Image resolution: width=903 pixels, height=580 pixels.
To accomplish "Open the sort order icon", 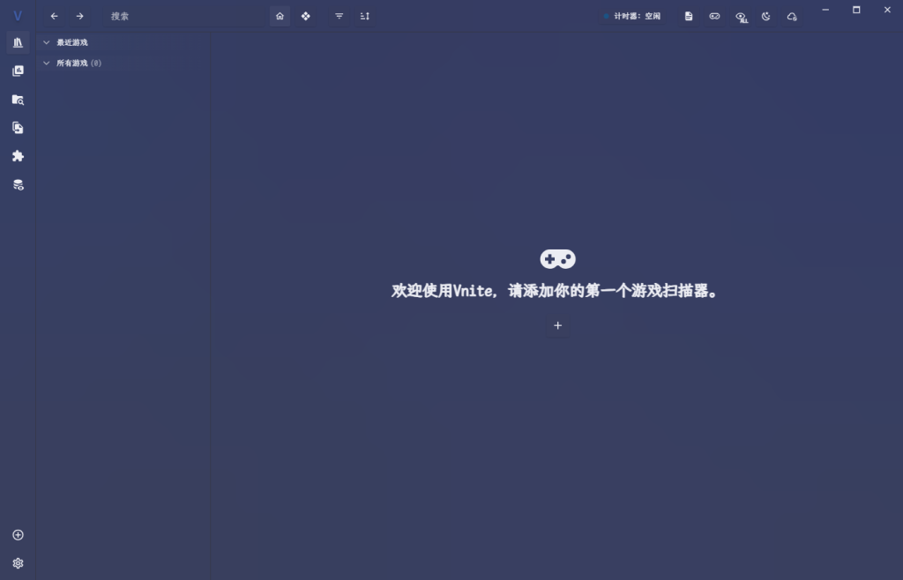I will click(365, 16).
